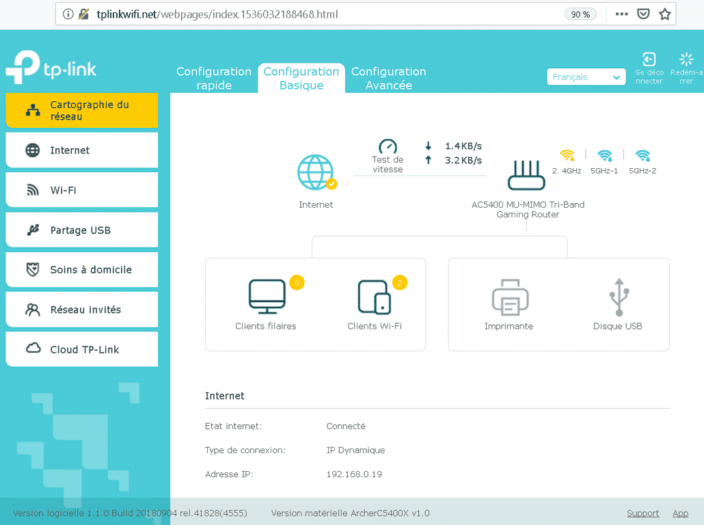
Task: Click the browser address bar URL
Action: click(217, 14)
